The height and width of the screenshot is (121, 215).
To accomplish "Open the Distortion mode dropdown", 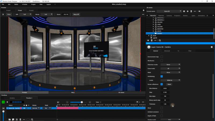I will 170,65.
